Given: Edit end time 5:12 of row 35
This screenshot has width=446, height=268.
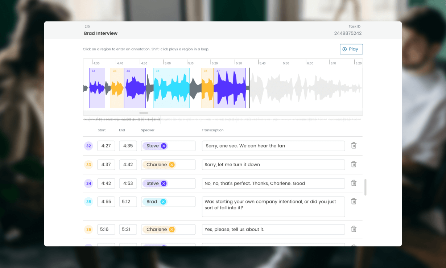Looking at the screenshot, I should (x=128, y=202).
